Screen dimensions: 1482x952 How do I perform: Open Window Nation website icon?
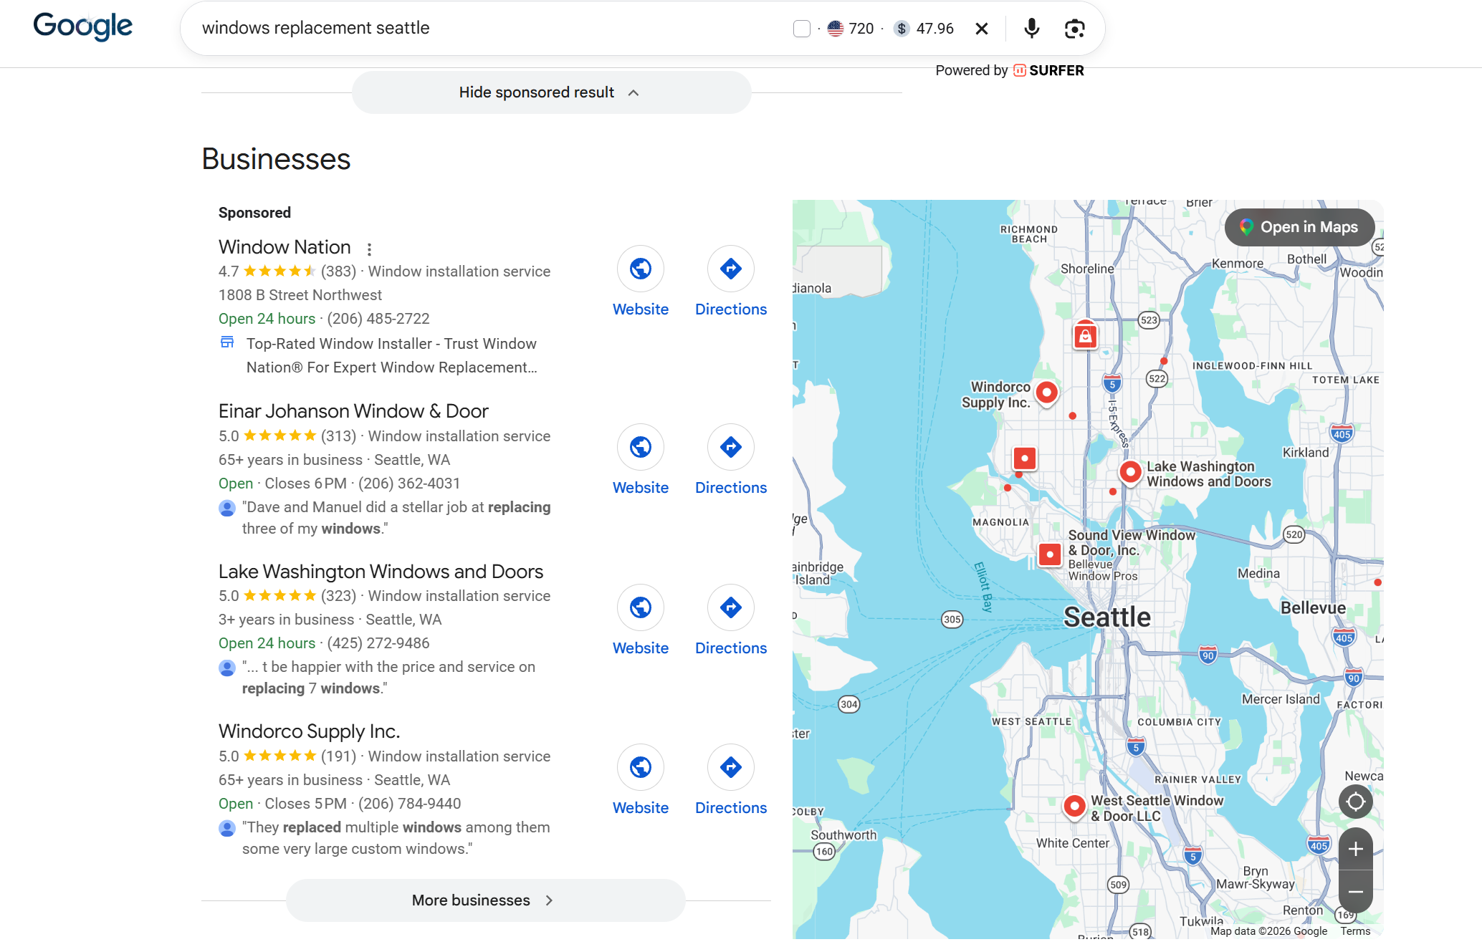pyautogui.click(x=641, y=269)
